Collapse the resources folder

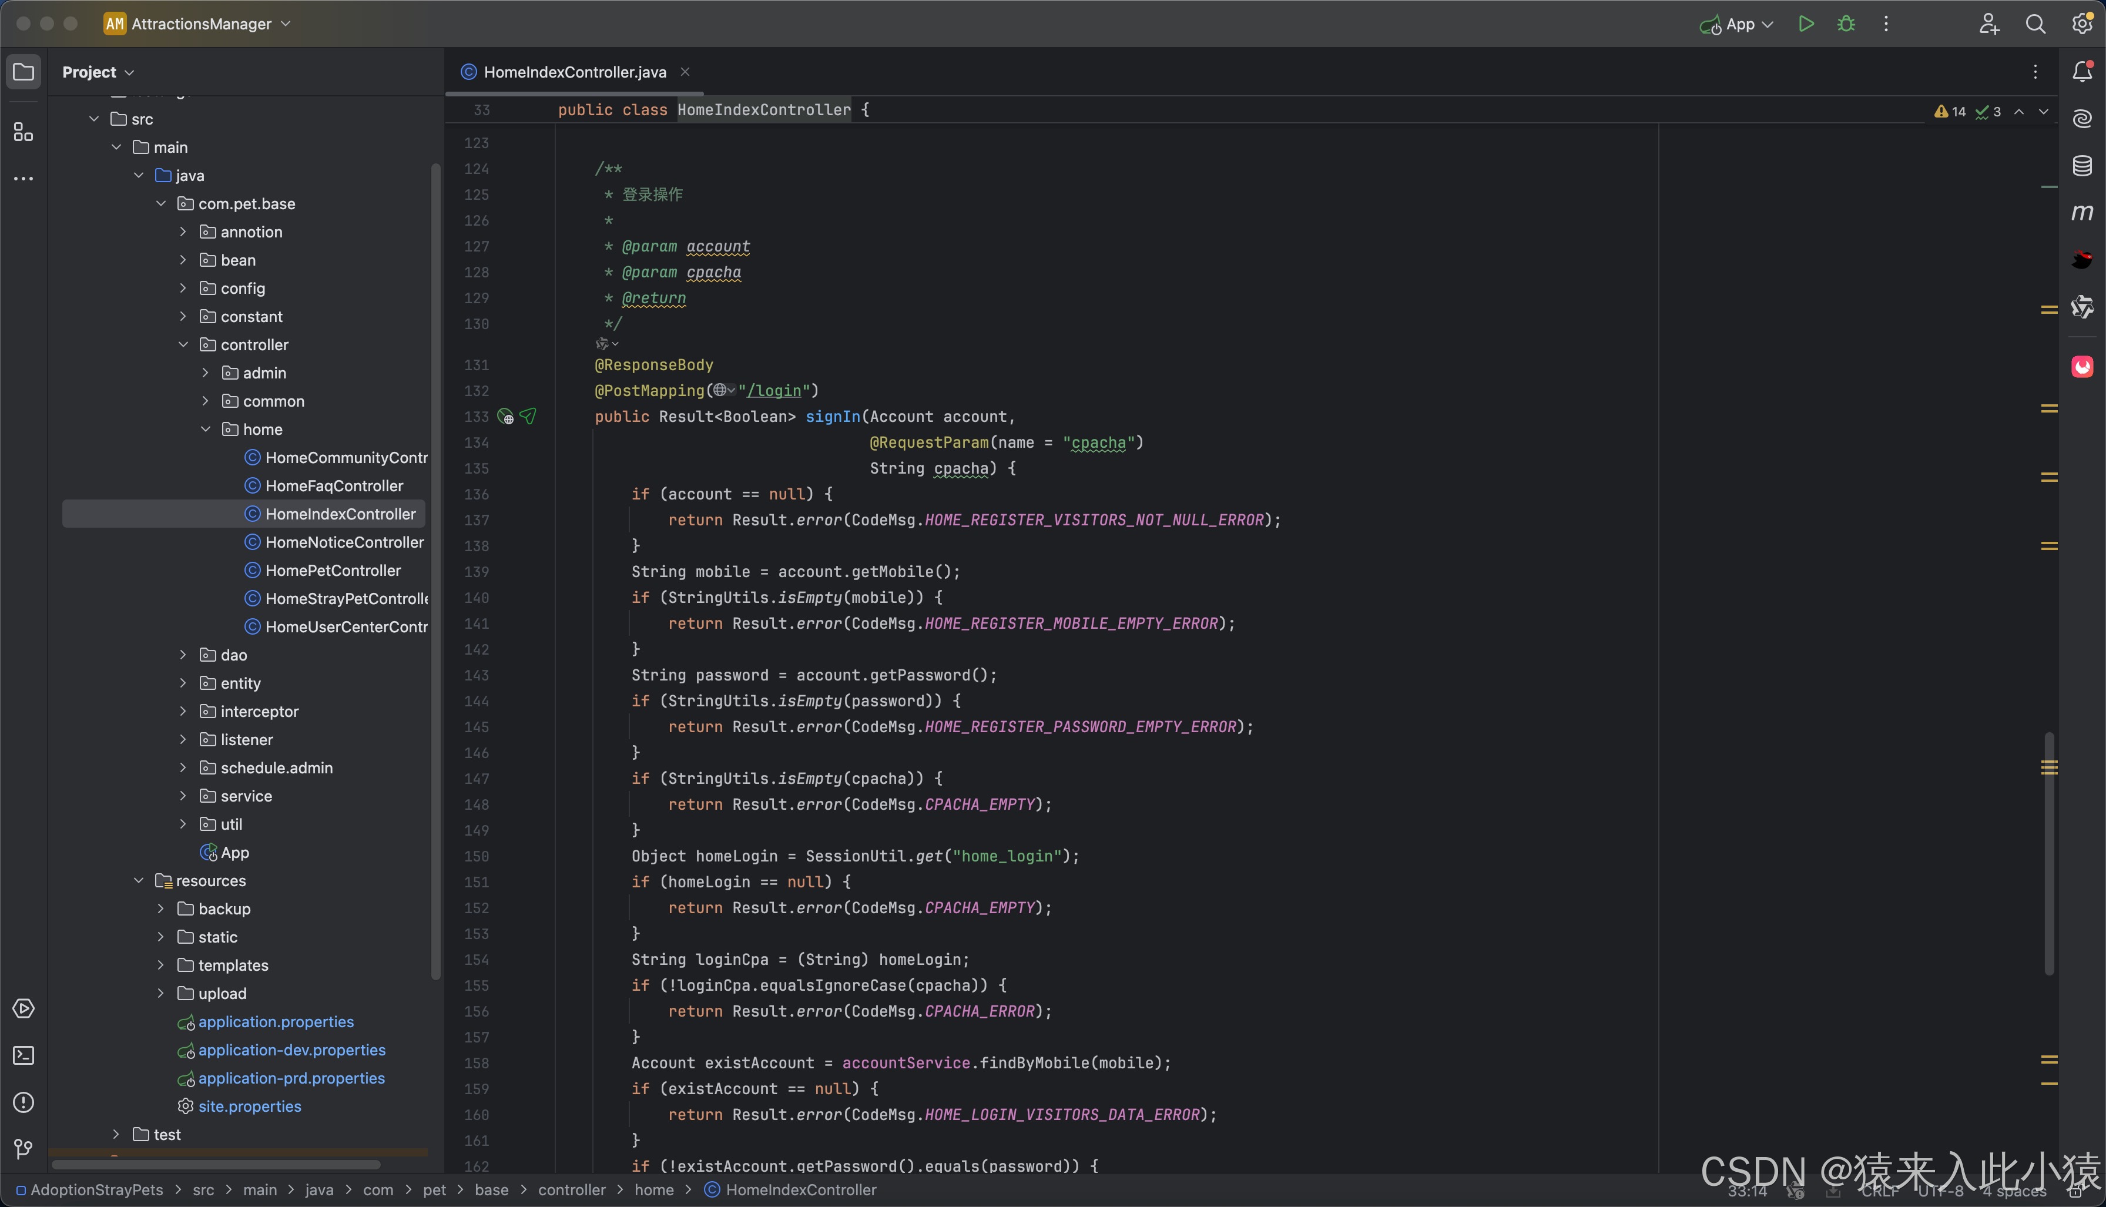click(x=139, y=880)
